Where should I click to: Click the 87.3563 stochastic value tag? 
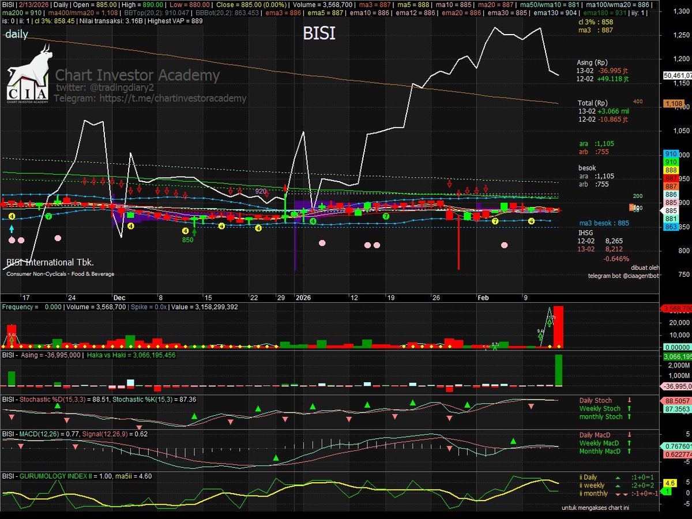(677, 409)
